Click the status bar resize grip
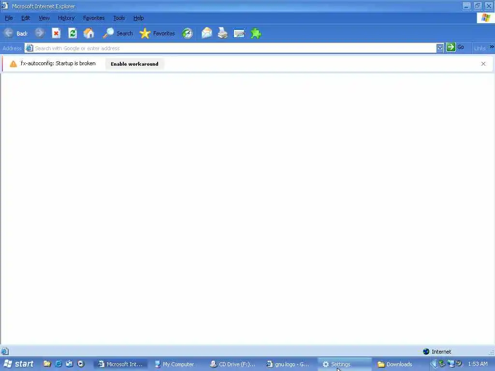Screen dimensions: 495x371 tap(491, 352)
